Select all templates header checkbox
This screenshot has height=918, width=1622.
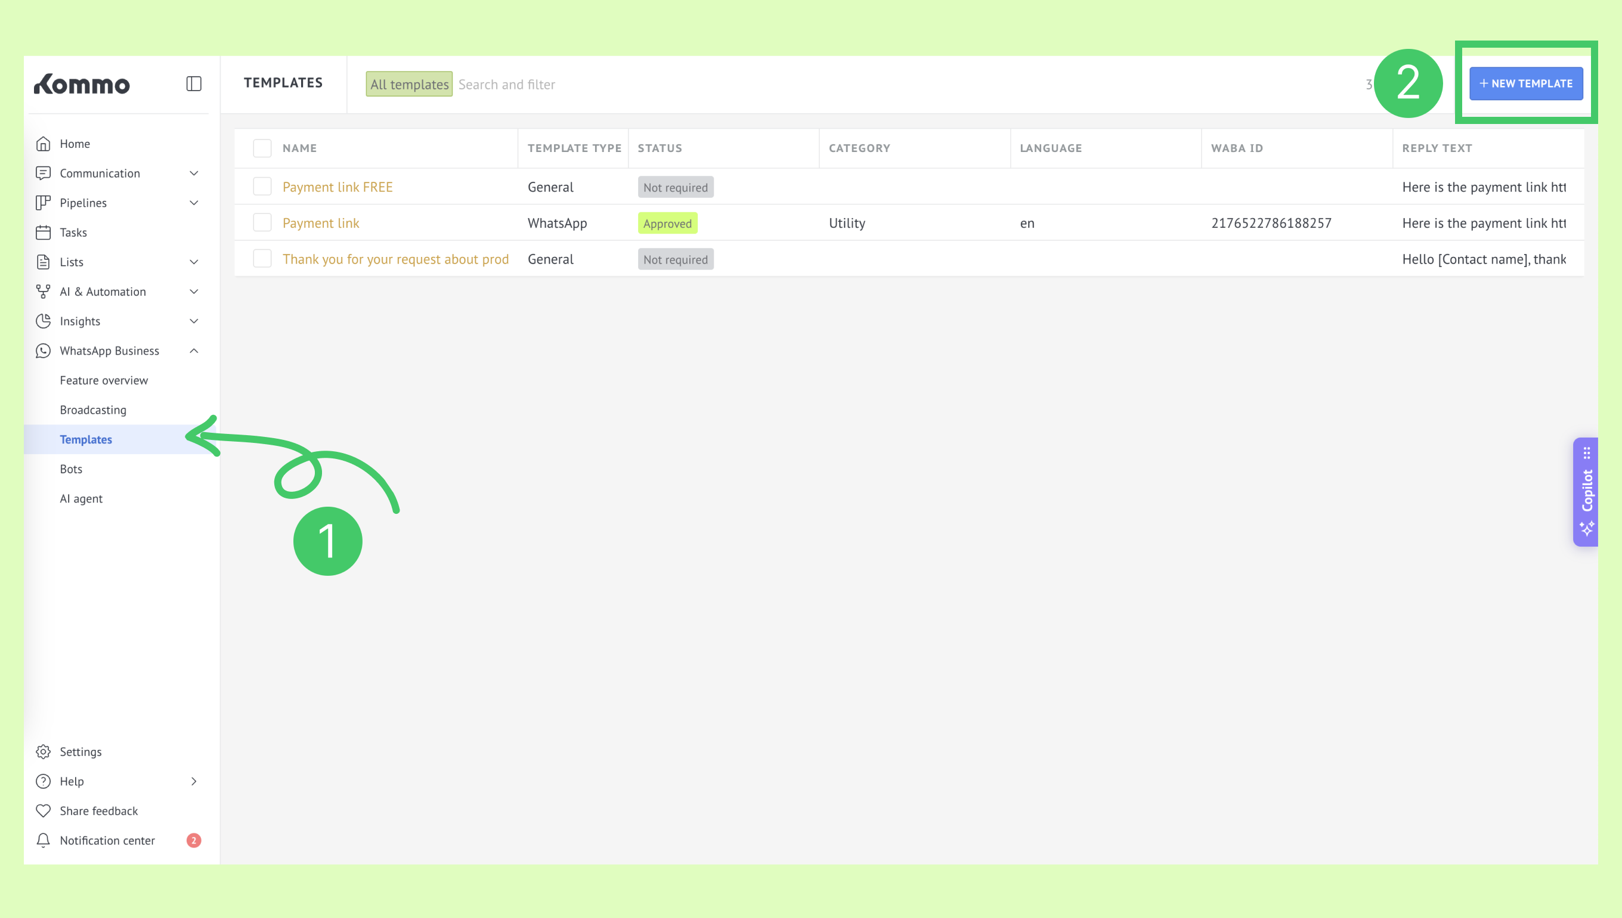262,148
